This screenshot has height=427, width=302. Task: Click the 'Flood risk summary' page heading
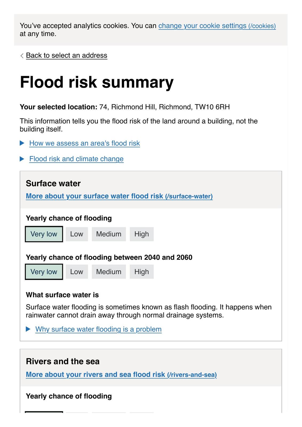click(97, 82)
